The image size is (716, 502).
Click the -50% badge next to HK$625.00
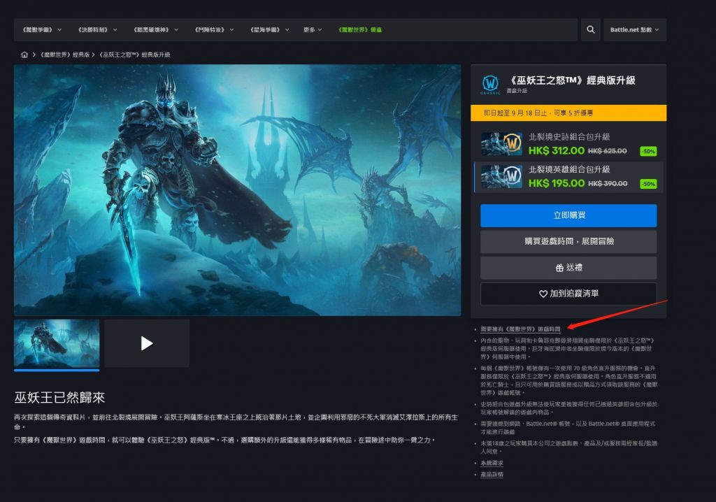(x=648, y=151)
